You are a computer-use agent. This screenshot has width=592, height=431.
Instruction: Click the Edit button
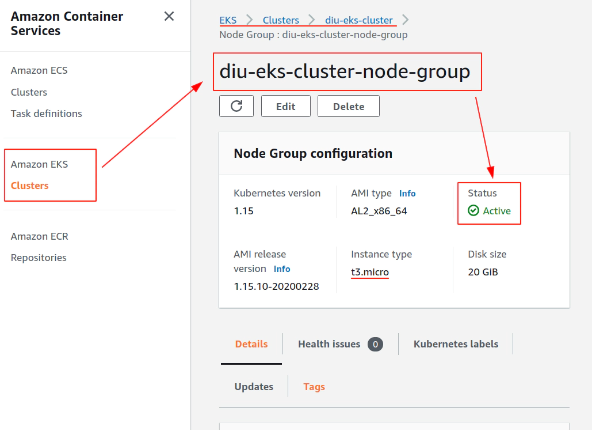click(286, 106)
